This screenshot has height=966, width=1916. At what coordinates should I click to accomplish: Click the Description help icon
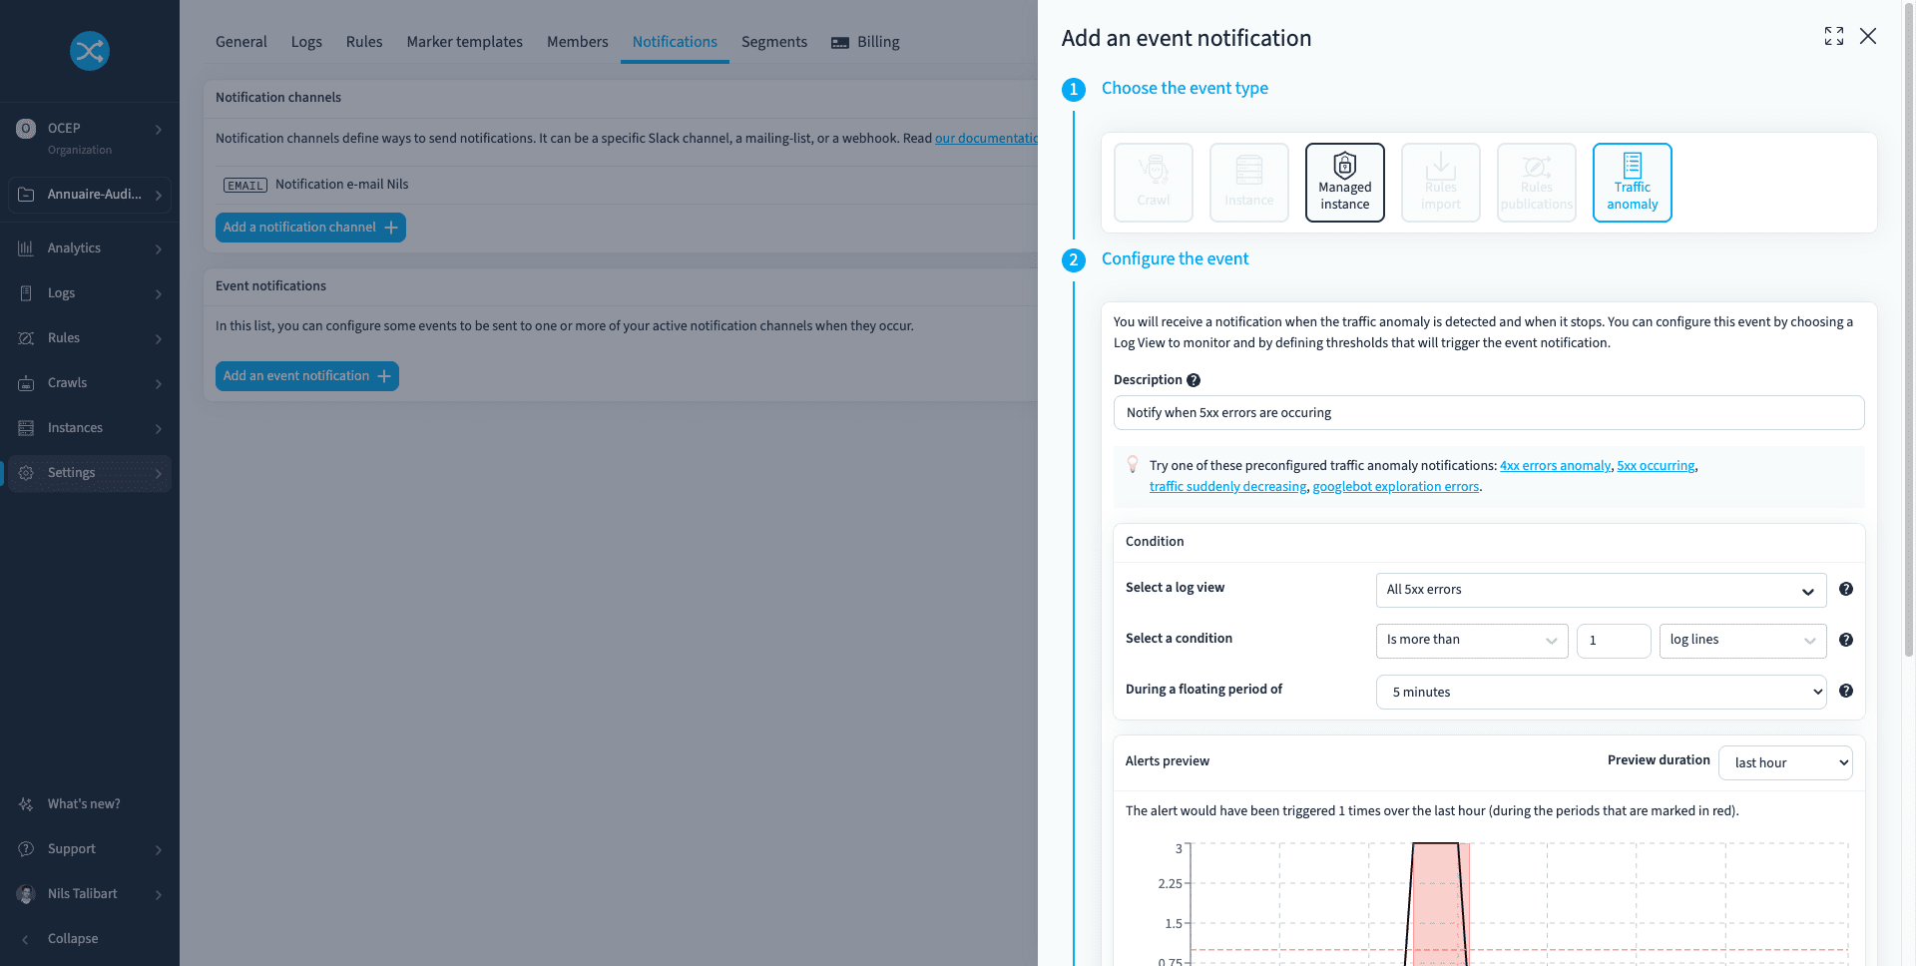1194,380
